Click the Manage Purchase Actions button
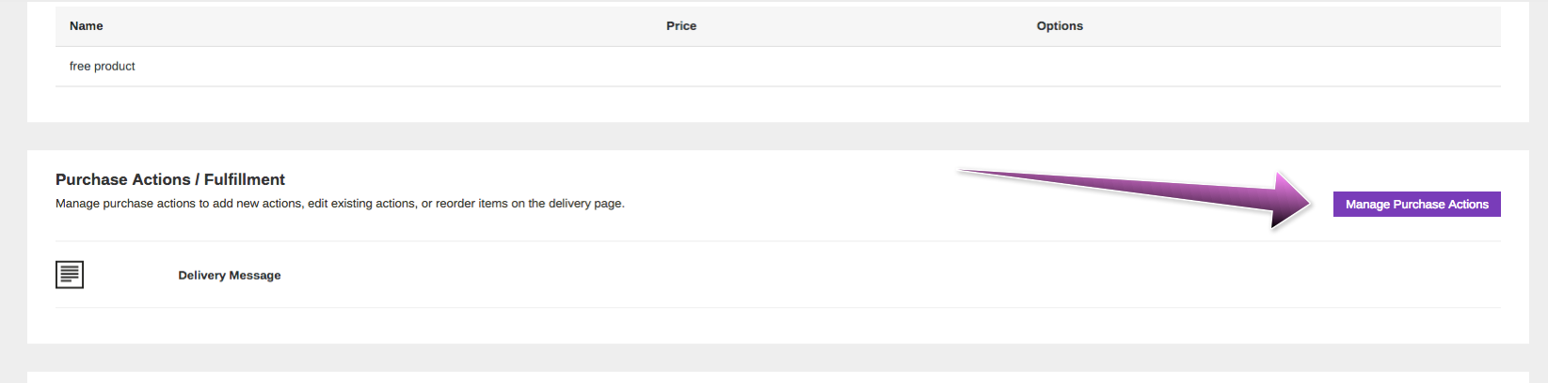Viewport: 1548px width, 383px height. [1416, 204]
